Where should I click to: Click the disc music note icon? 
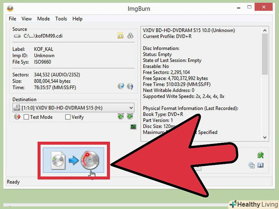click(x=121, y=86)
